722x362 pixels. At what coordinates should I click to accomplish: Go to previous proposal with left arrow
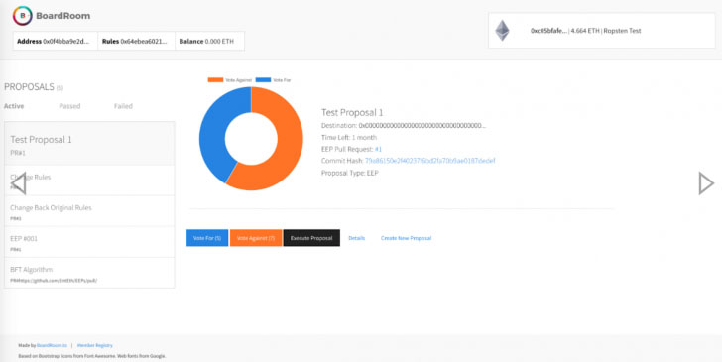click(x=19, y=183)
